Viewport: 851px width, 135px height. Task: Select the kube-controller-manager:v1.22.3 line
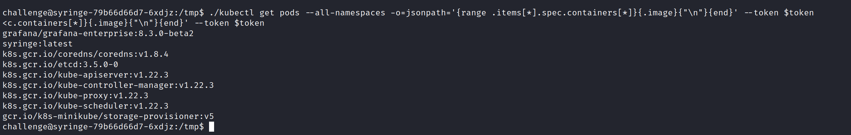tap(108, 85)
